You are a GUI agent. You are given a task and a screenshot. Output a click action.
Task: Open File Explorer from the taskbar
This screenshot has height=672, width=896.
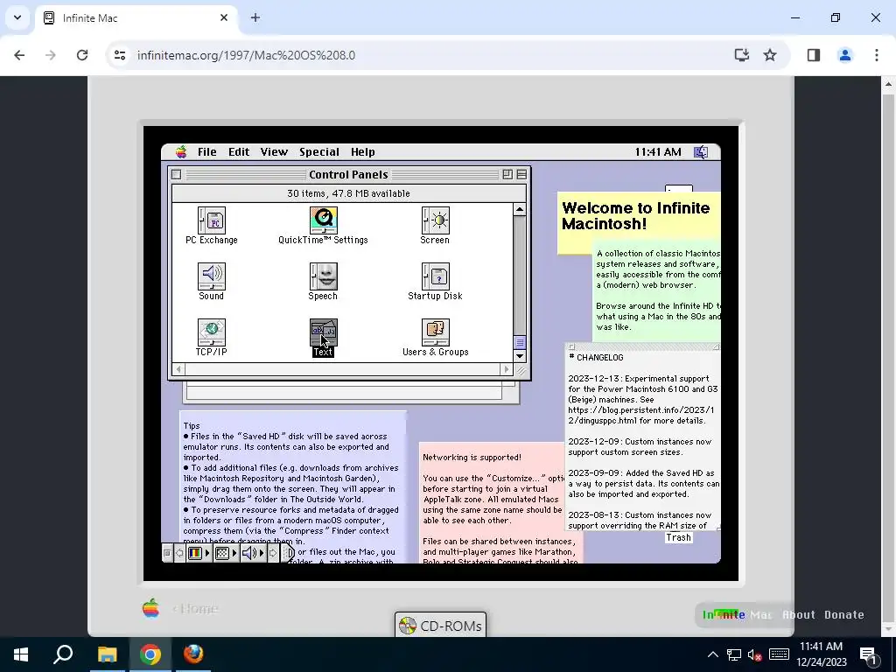107,654
